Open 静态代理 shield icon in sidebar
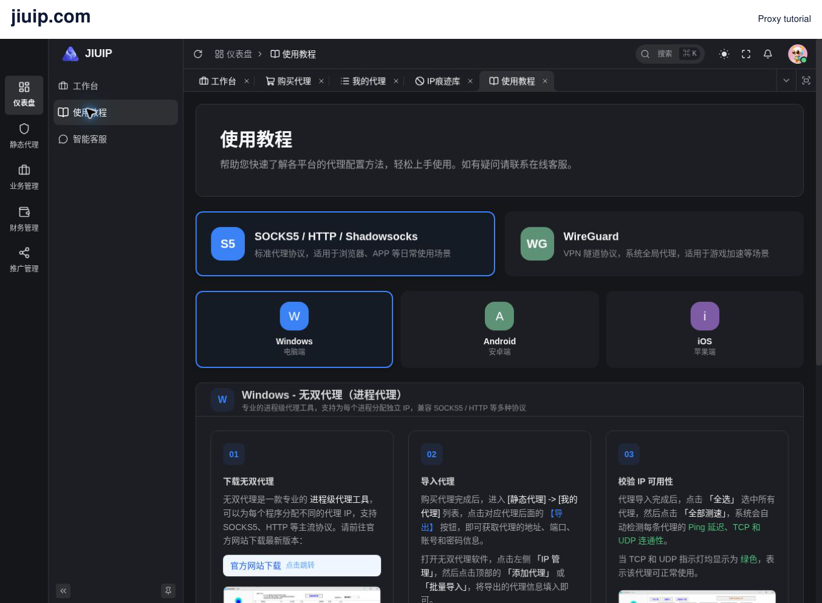 pos(24,136)
